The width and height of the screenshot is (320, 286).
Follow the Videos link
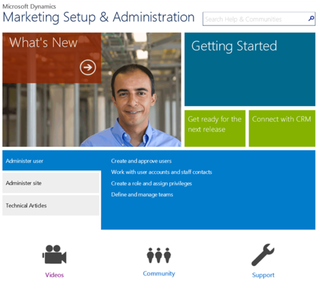[54, 275]
